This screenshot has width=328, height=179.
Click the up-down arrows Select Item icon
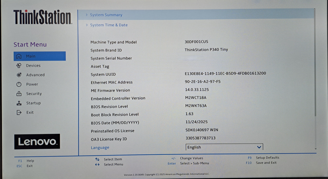tap(97, 159)
